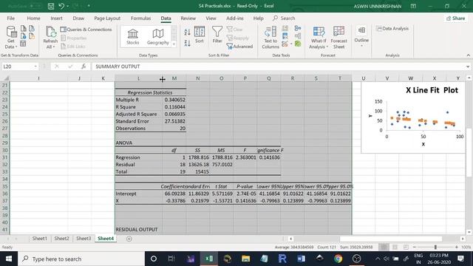Click the From Text/CSV icon

[24, 28]
